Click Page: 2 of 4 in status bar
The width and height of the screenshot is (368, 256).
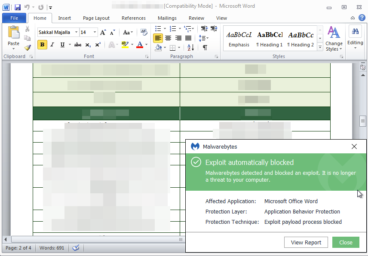18,248
